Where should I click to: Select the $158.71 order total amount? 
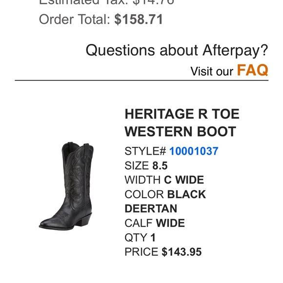pyautogui.click(x=139, y=19)
